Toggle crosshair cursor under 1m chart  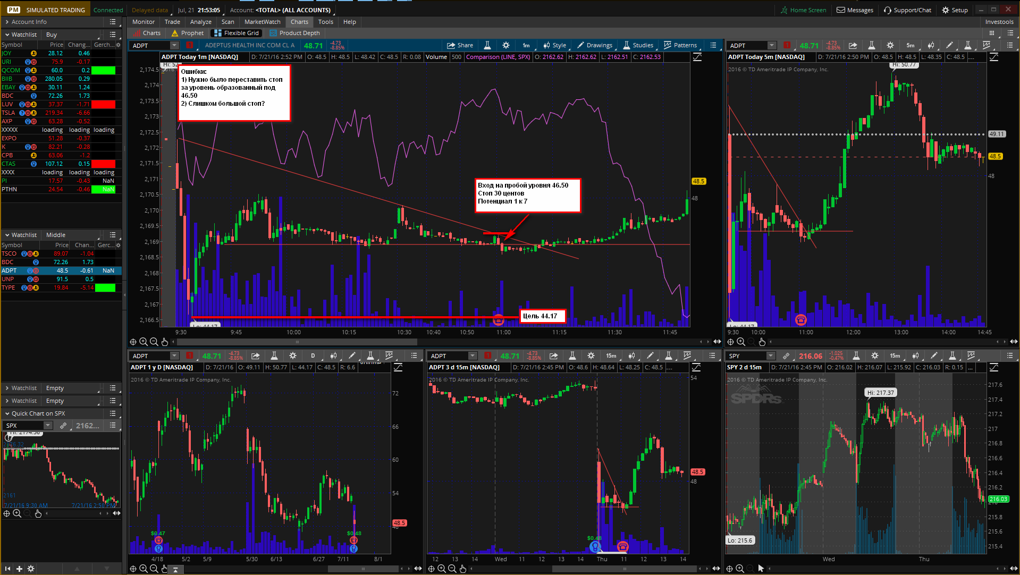tap(133, 342)
